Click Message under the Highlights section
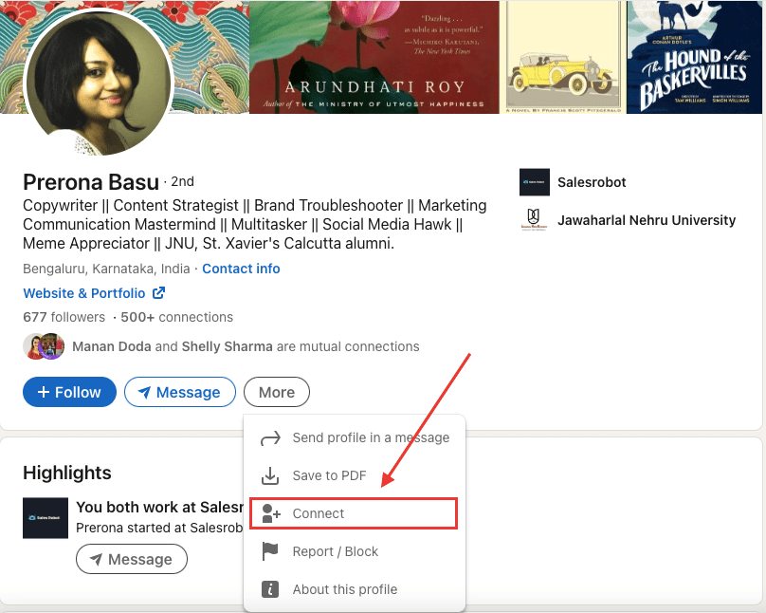This screenshot has width=766, height=613. [131, 559]
